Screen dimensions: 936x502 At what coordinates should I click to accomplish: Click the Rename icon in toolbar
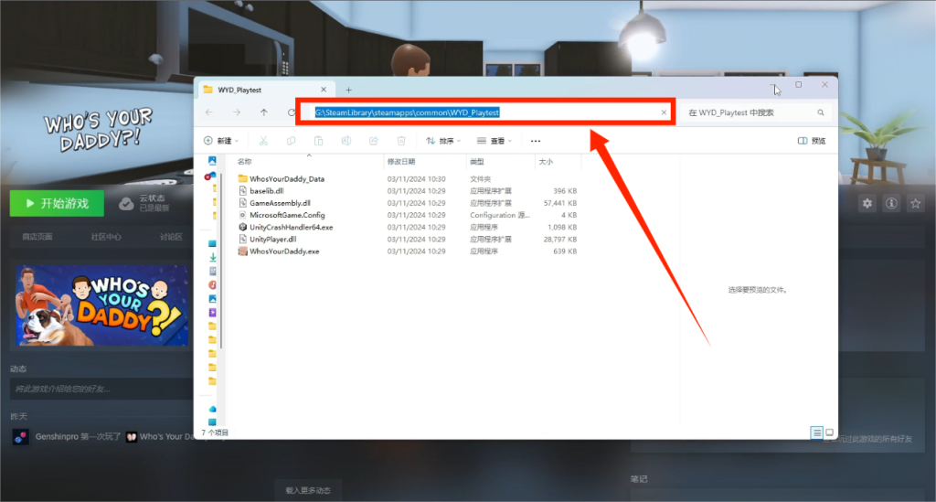click(x=346, y=141)
